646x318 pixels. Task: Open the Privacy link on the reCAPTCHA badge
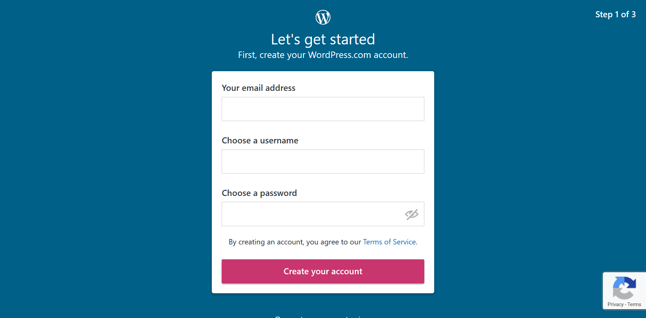pyautogui.click(x=615, y=304)
